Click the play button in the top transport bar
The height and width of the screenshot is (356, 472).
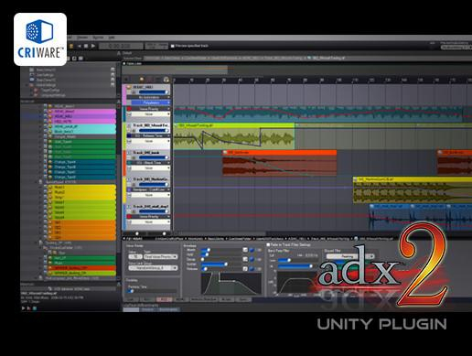(x=93, y=46)
